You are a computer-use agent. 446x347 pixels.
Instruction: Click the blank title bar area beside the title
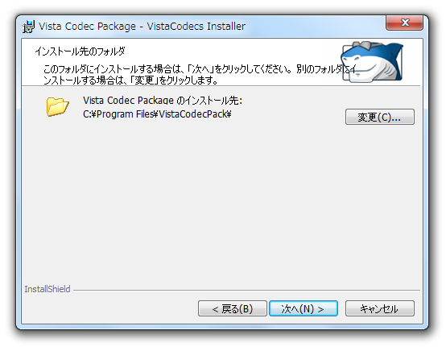313,27
